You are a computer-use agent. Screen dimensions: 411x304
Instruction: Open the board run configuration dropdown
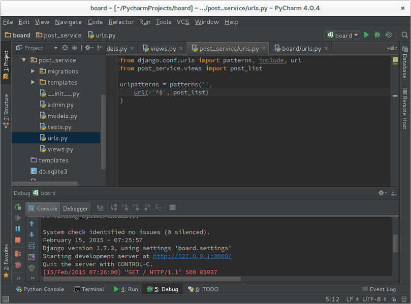pyautogui.click(x=342, y=35)
